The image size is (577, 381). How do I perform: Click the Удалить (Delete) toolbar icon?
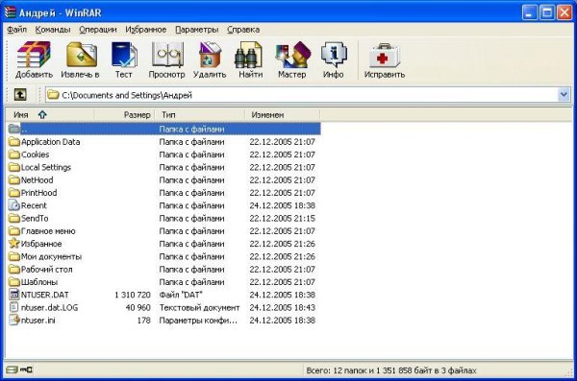tap(210, 55)
